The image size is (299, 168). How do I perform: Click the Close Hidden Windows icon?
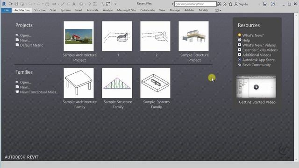click(x=103, y=4)
